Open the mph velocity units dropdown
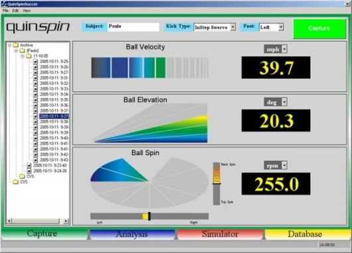 (x=284, y=49)
